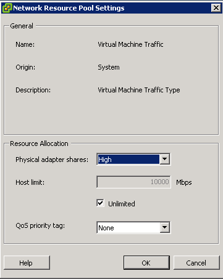Click the Resource Allocation group heading
The width and height of the screenshot is (223, 279).
coord(39,144)
